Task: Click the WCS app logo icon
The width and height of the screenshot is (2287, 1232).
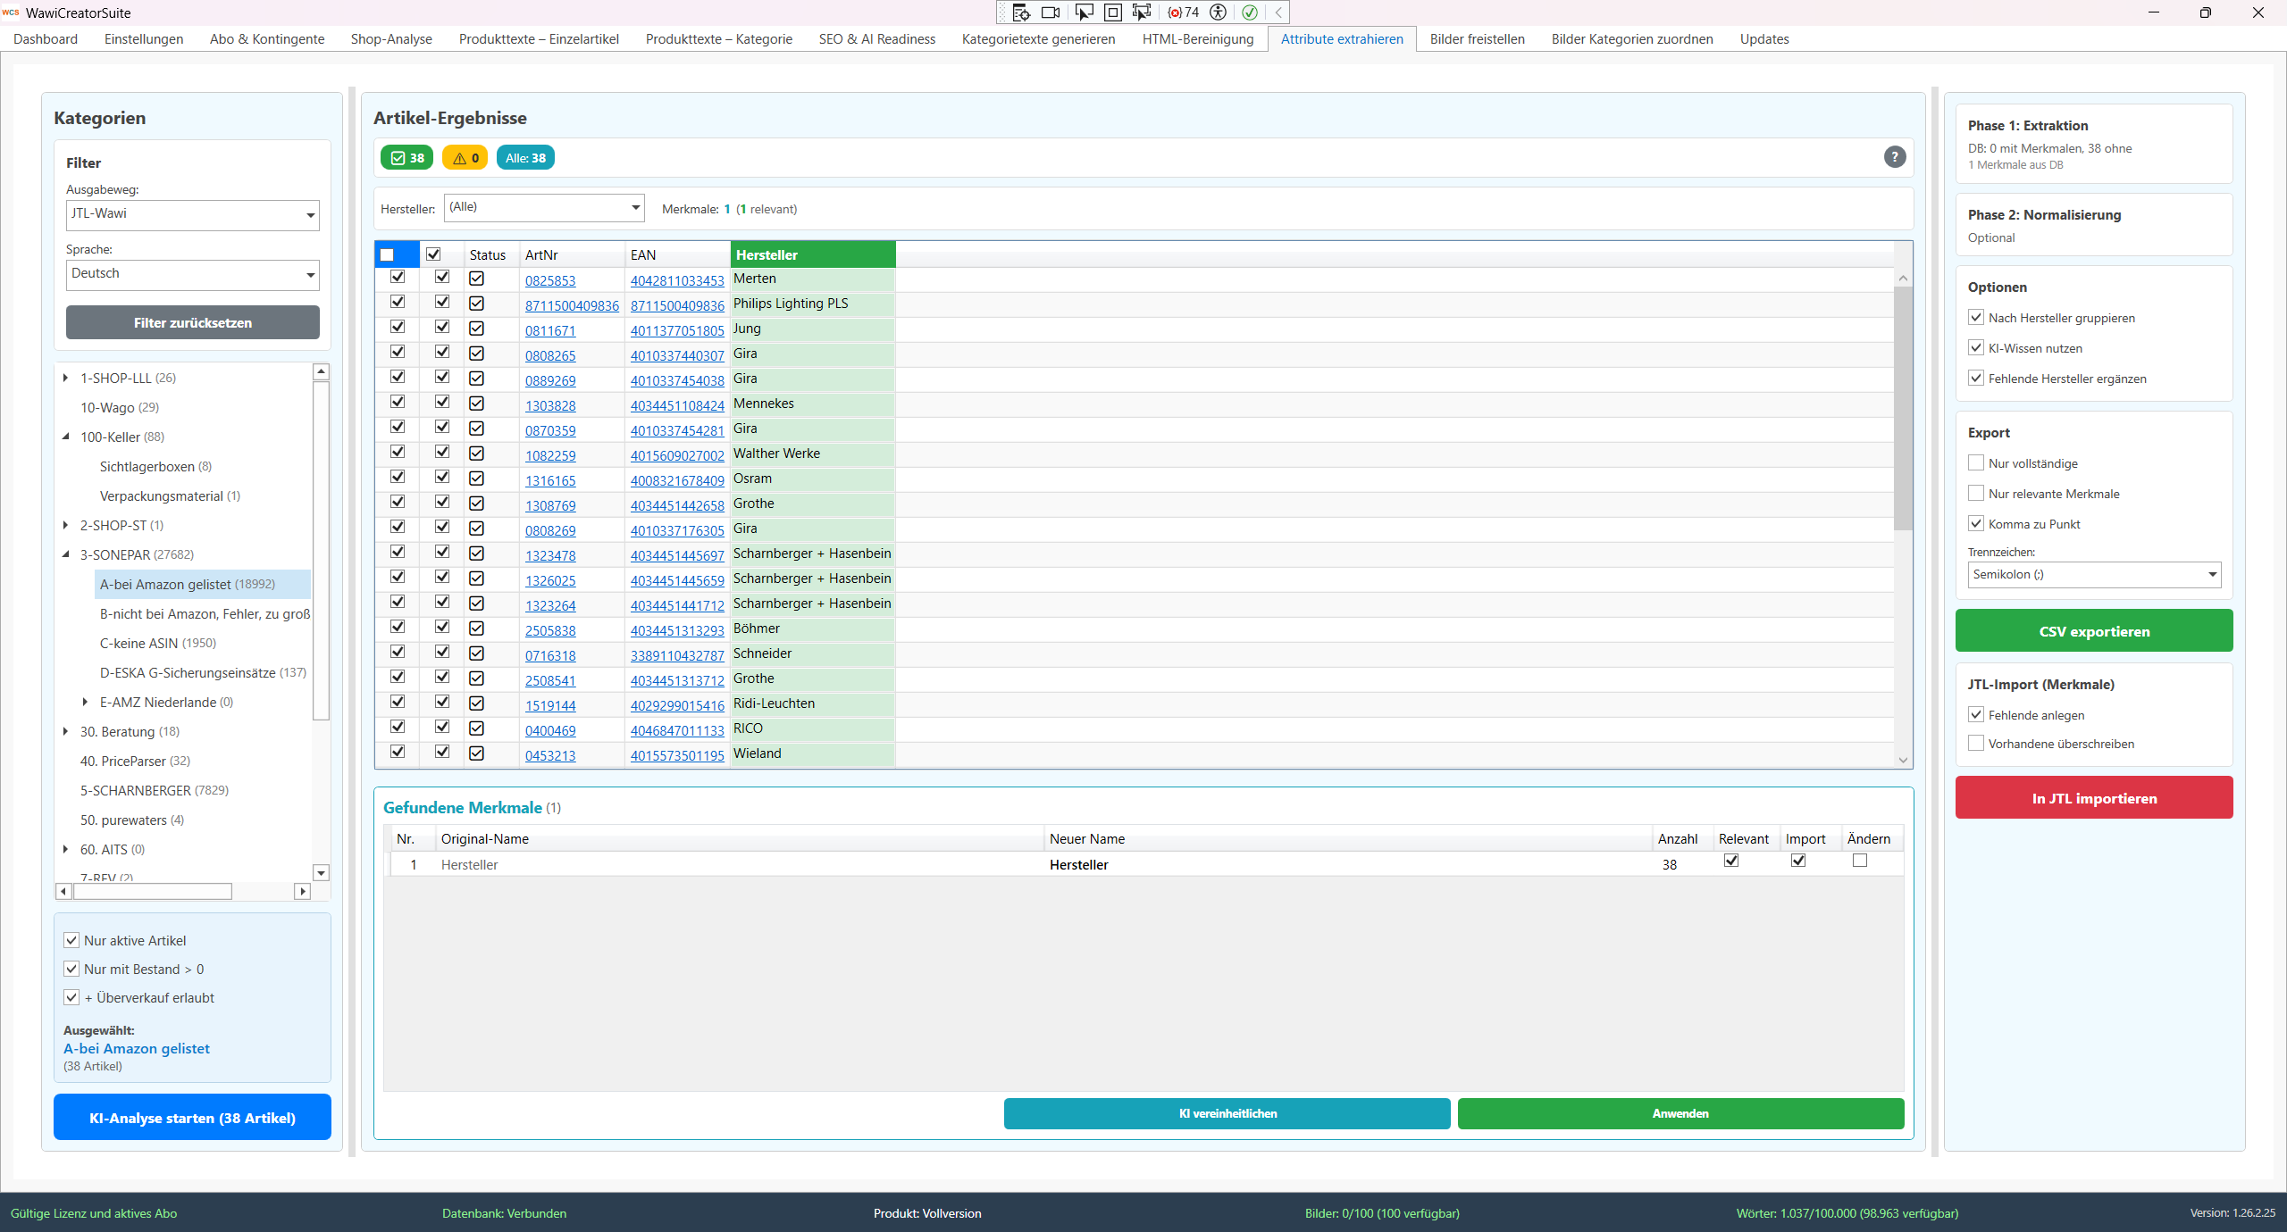Action: click(11, 12)
